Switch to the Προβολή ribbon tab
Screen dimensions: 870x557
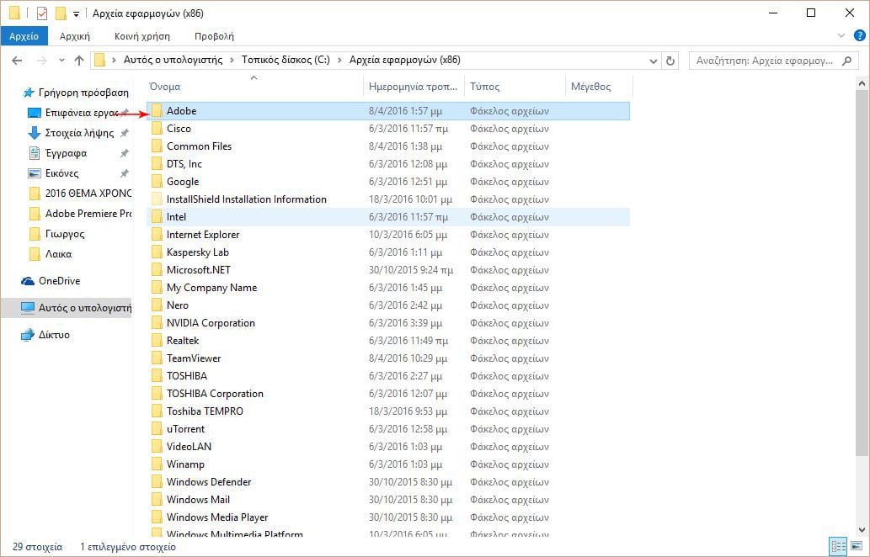tap(214, 36)
